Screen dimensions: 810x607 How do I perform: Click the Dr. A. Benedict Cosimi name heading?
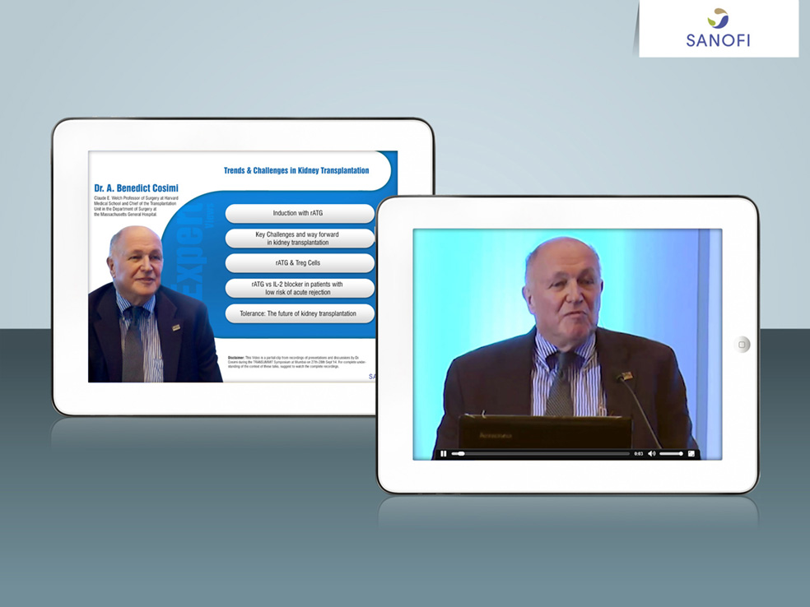(136, 188)
